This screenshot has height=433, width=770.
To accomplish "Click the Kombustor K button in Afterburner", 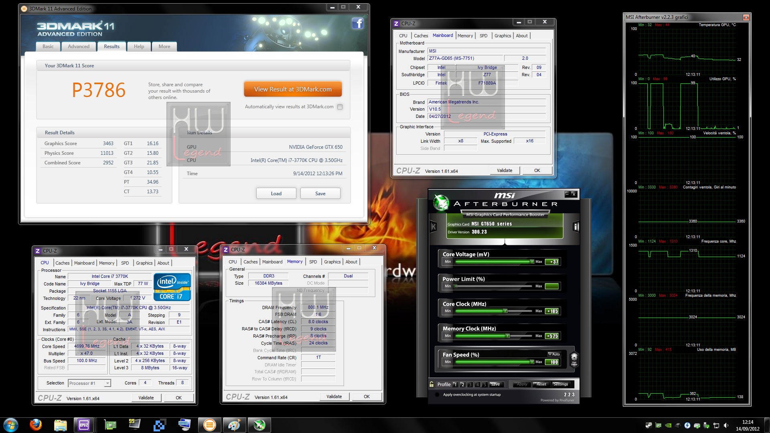I will pos(434,227).
